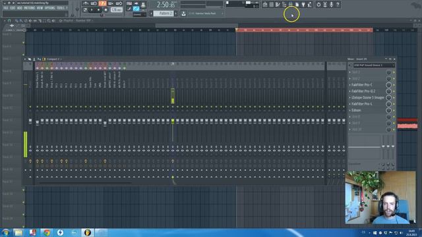Open the mixer view from the top toolbar
The width and height of the screenshot is (422, 237).
(x=291, y=5)
